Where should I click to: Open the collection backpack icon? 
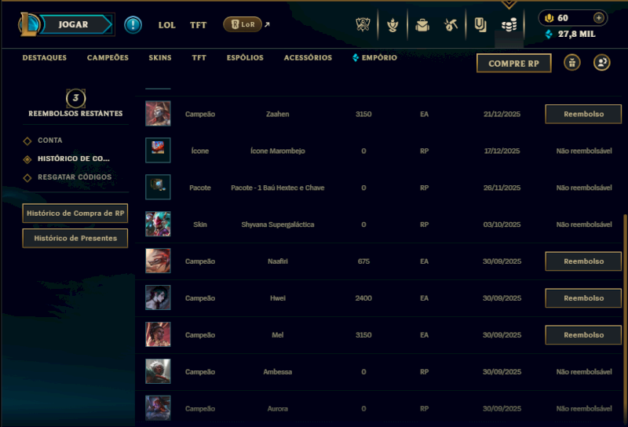coord(422,25)
